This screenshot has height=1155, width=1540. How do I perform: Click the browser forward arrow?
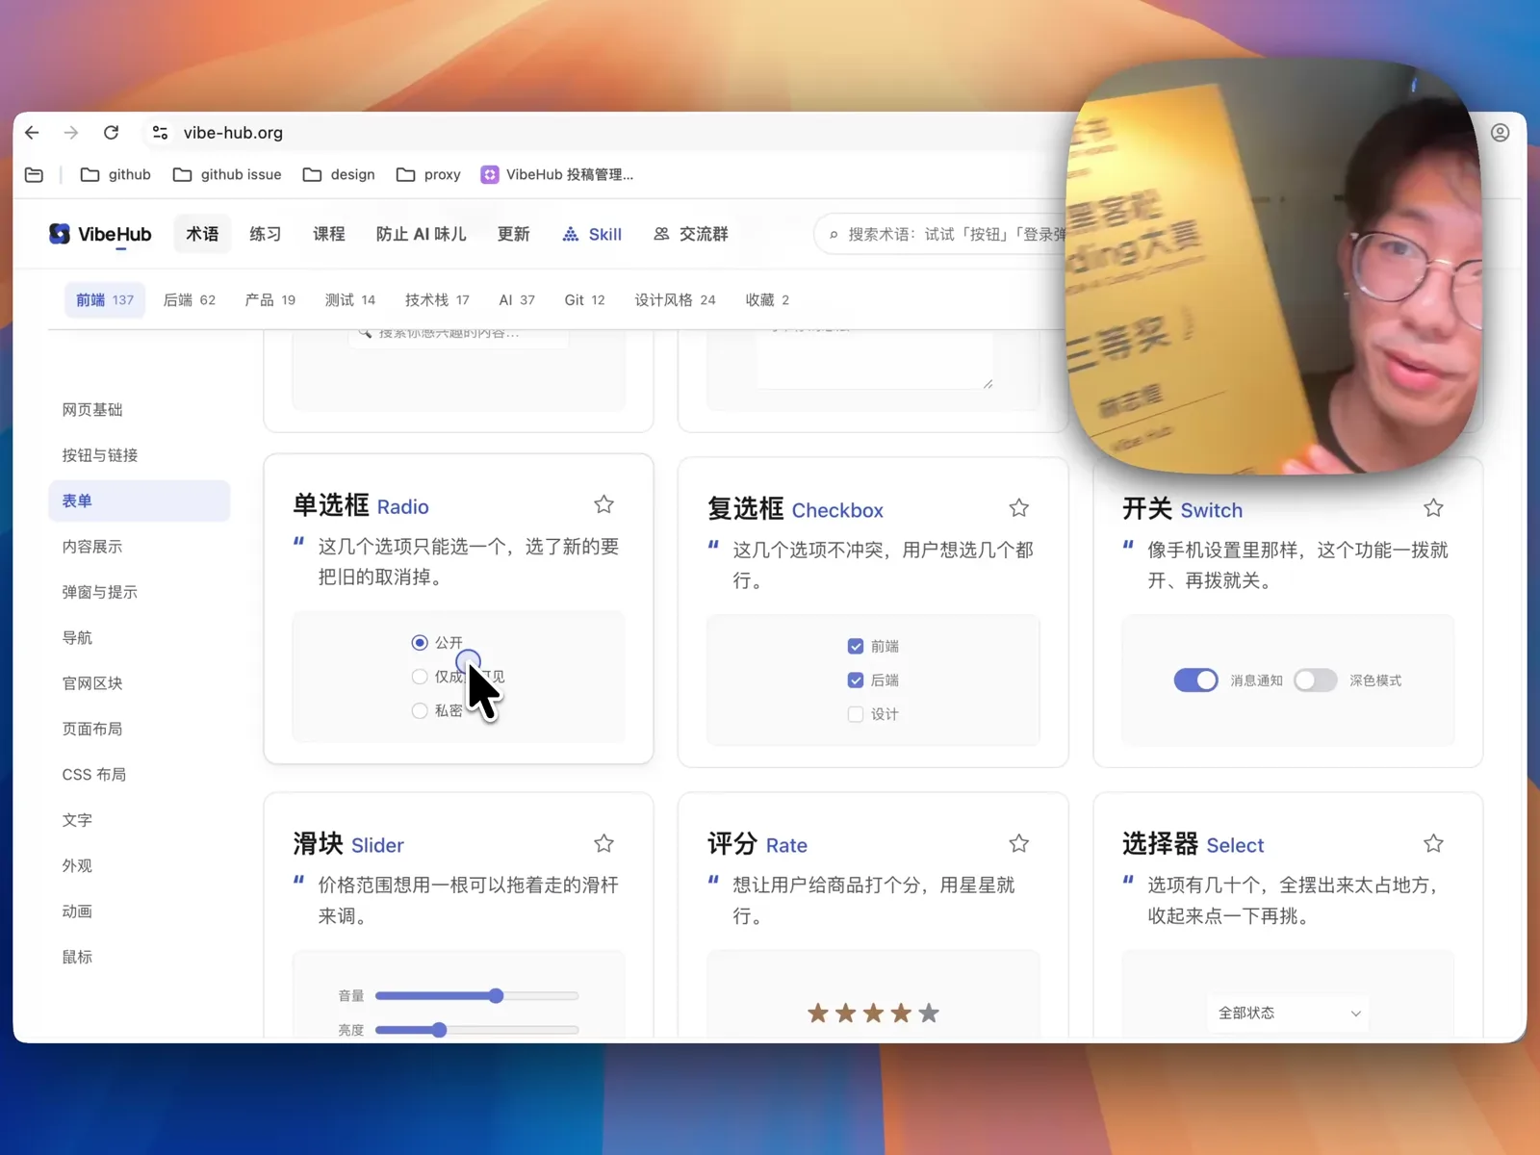coord(71,133)
